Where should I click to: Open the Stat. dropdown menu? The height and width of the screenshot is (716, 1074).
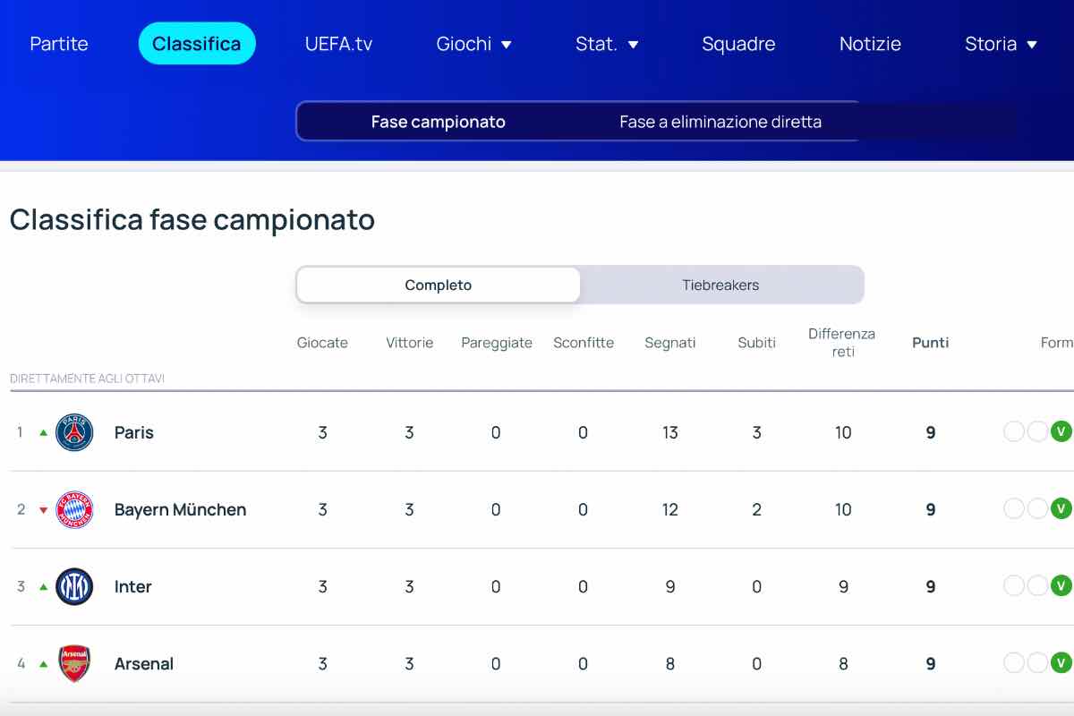(x=607, y=44)
